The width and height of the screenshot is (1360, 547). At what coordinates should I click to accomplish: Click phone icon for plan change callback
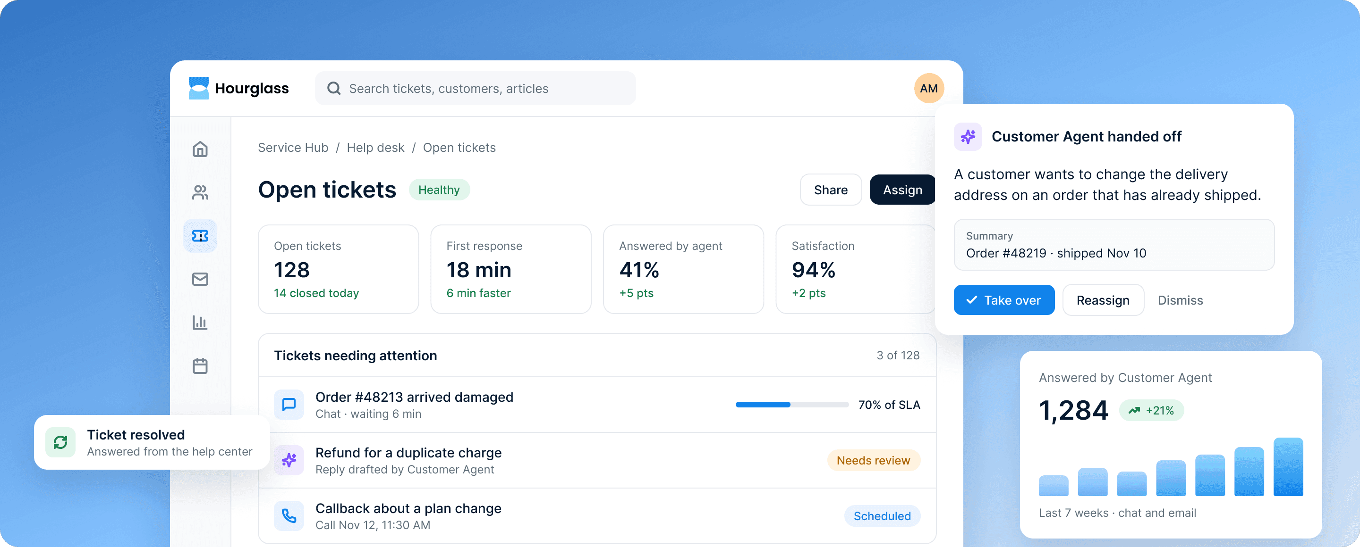point(289,515)
